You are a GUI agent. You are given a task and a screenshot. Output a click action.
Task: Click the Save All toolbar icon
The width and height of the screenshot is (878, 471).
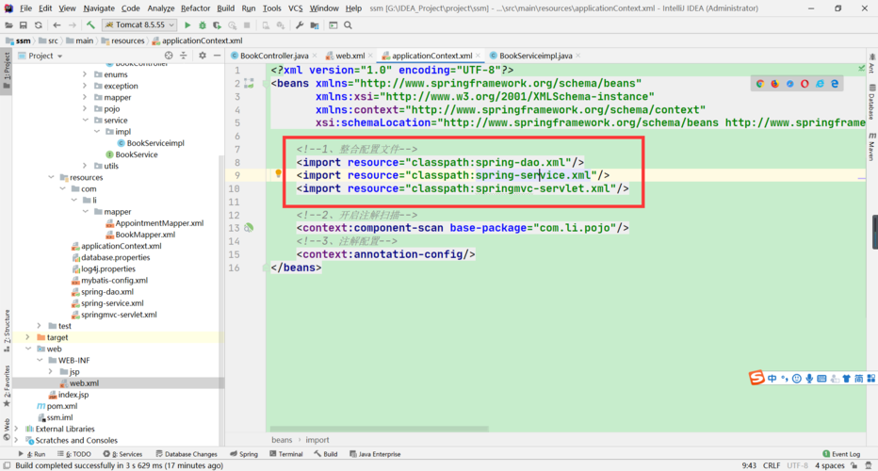(x=23, y=25)
